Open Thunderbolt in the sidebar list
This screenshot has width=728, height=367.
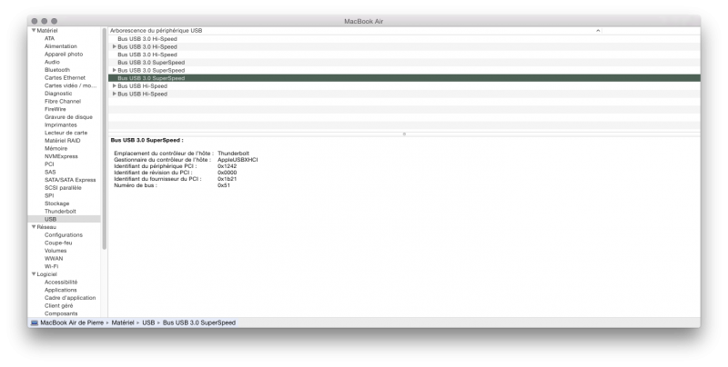click(x=60, y=212)
